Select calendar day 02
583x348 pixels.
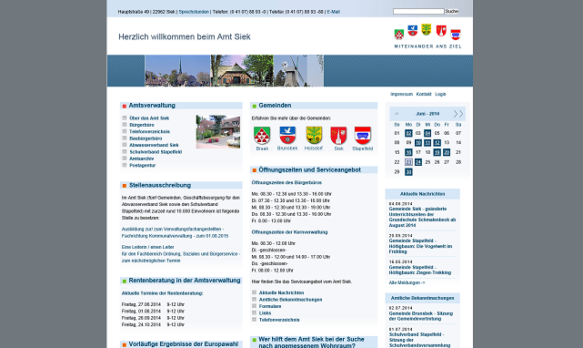408,133
